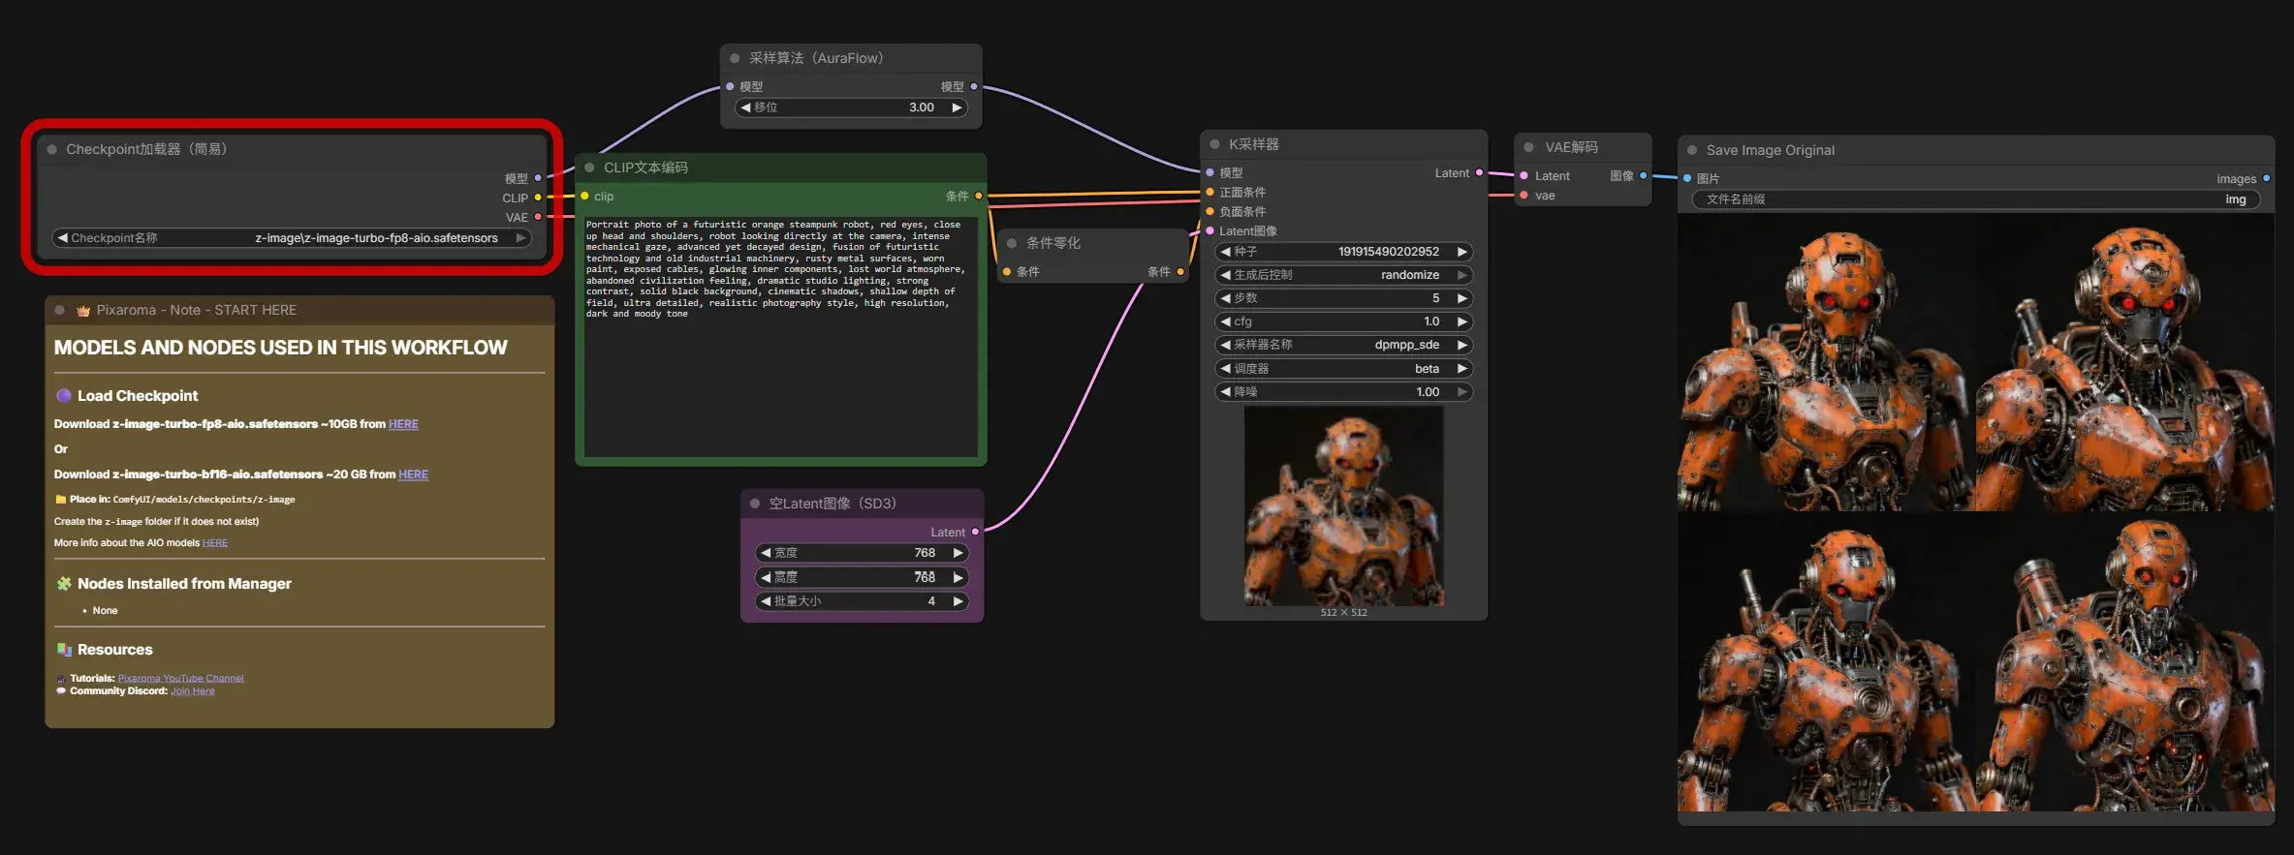Open the 生成后控制 randomize combo
This screenshot has height=855, width=2294.
(1343, 275)
